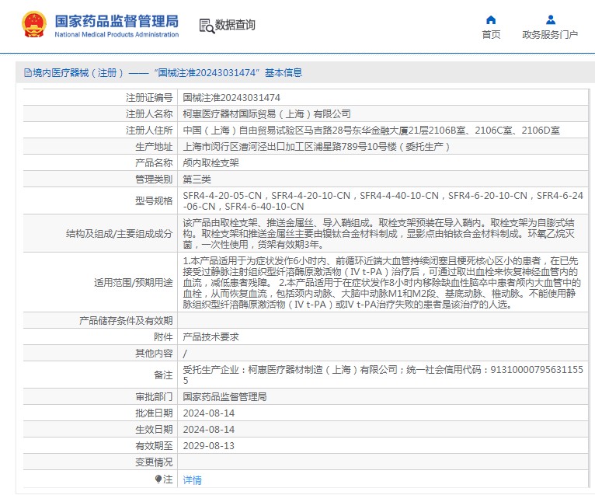The height and width of the screenshot is (495, 595).
Task: Click the 有效期至 label cell
Action: (x=154, y=445)
